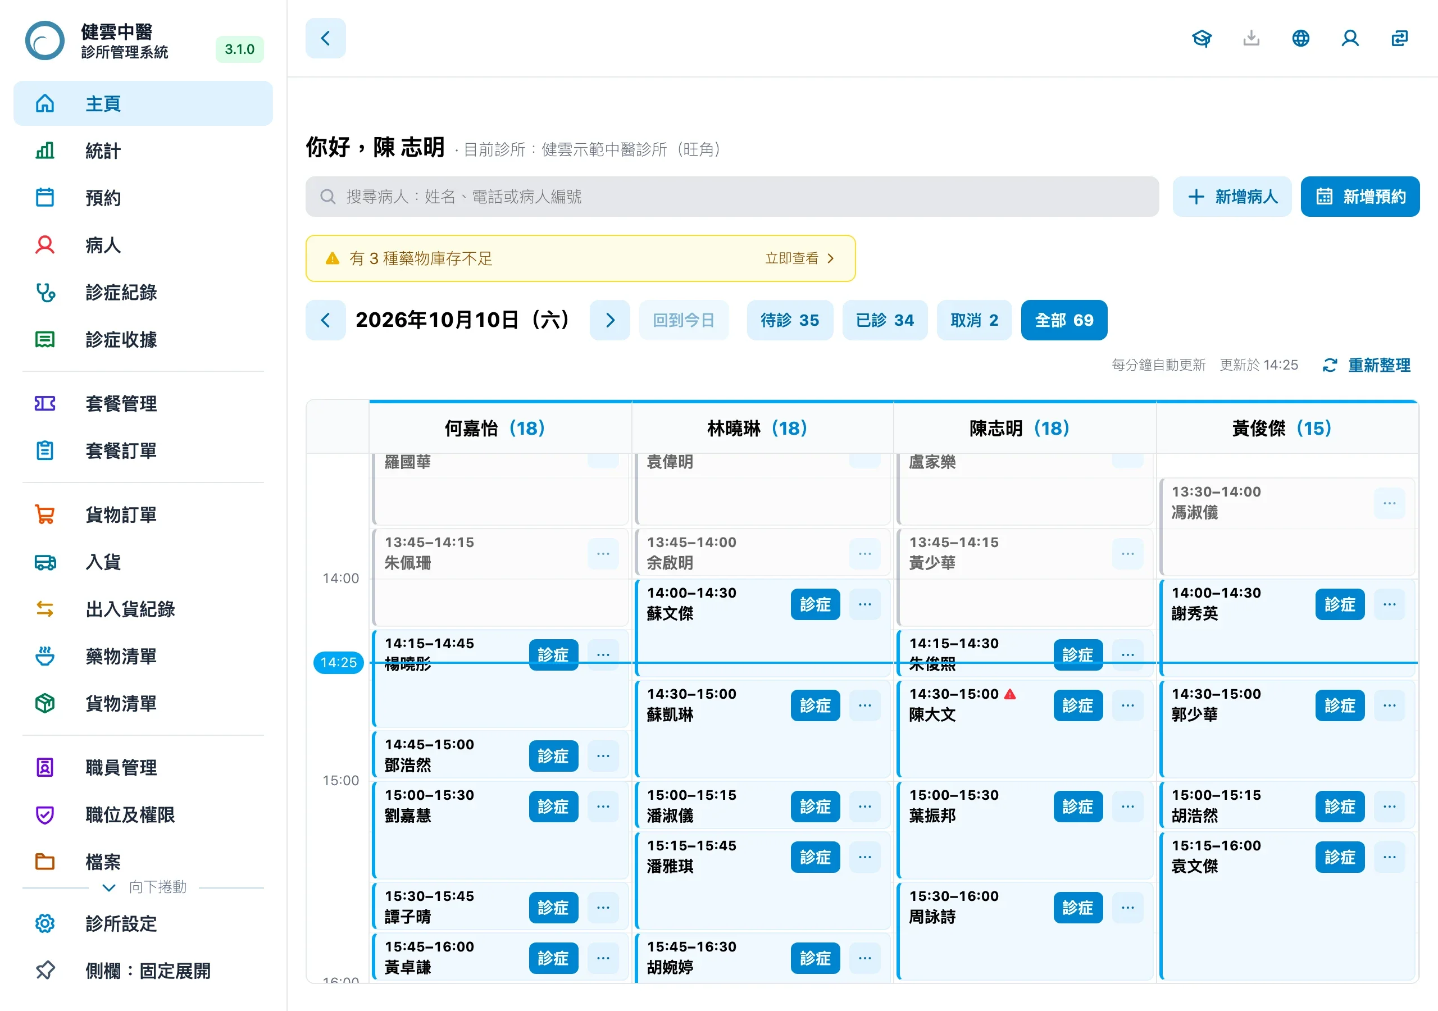Open 病人 patients in sidebar
The width and height of the screenshot is (1438, 1011).
143,245
